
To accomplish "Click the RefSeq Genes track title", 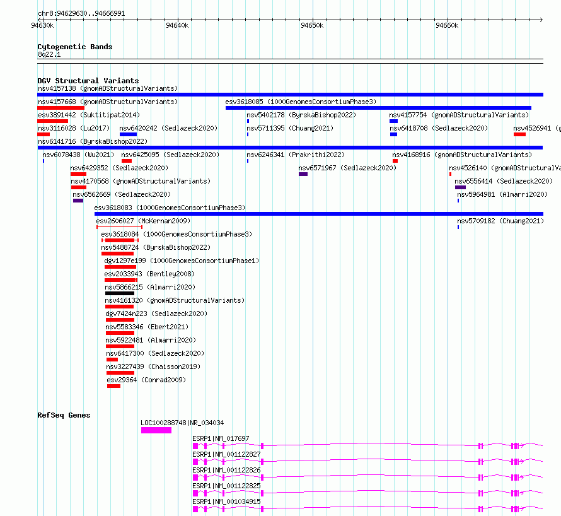I will click(64, 415).
